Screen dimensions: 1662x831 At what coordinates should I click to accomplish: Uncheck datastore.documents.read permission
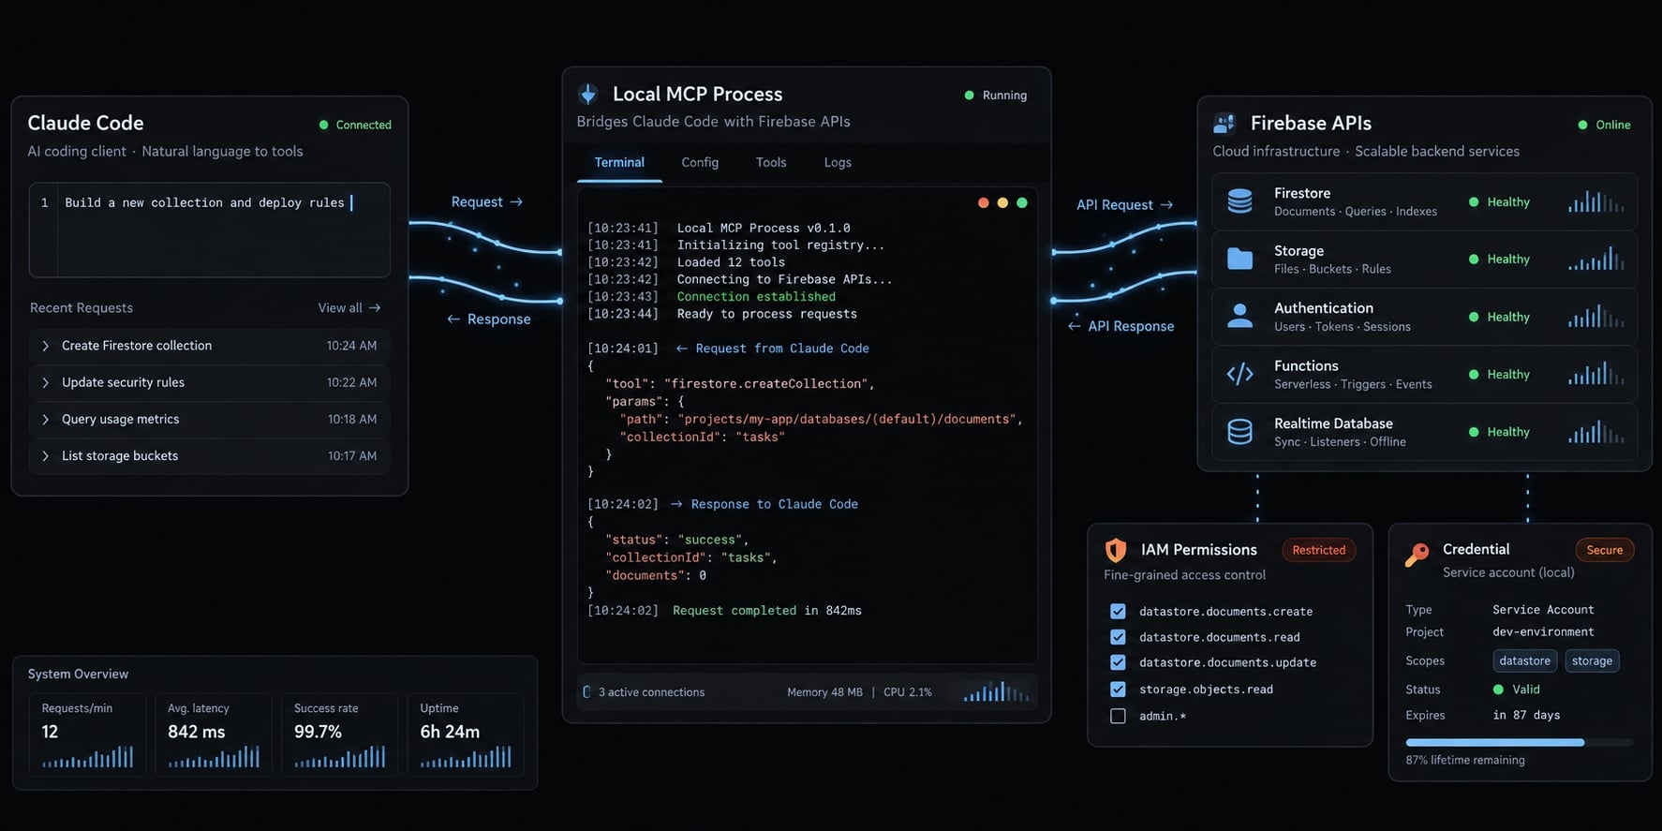point(1118,637)
